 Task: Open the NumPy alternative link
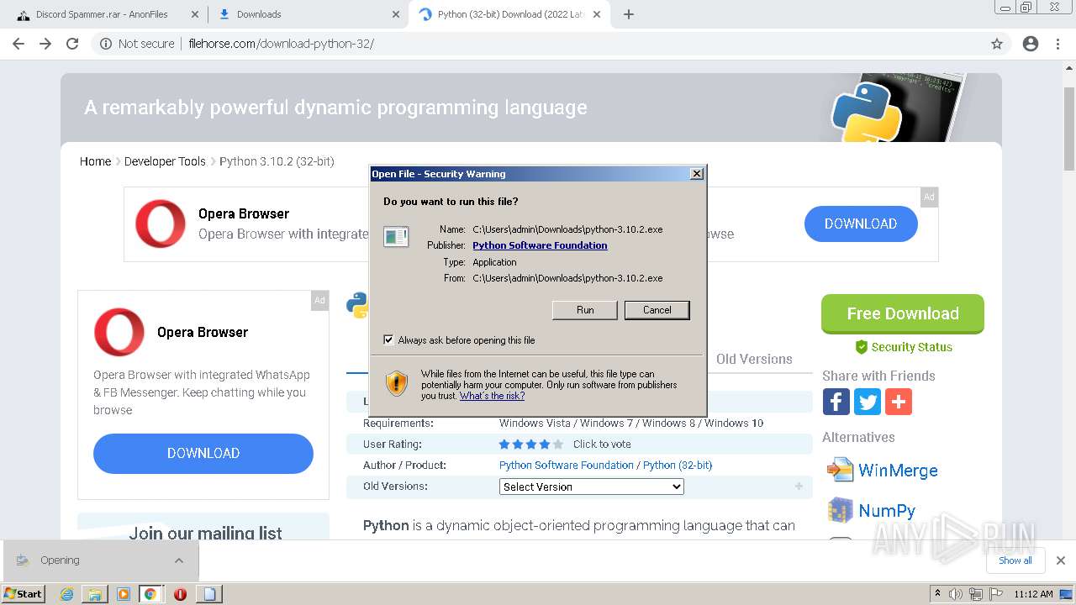pyautogui.click(x=887, y=511)
